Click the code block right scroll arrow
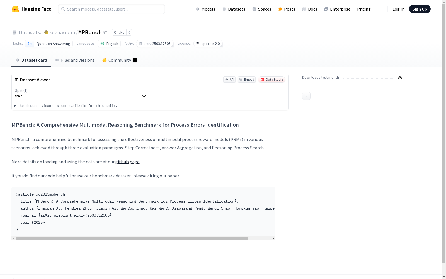 pyautogui.click(x=273, y=238)
